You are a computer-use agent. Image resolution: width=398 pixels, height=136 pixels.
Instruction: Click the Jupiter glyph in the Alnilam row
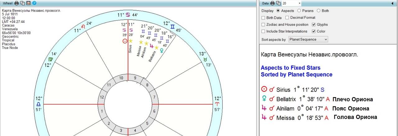tap(264, 109)
